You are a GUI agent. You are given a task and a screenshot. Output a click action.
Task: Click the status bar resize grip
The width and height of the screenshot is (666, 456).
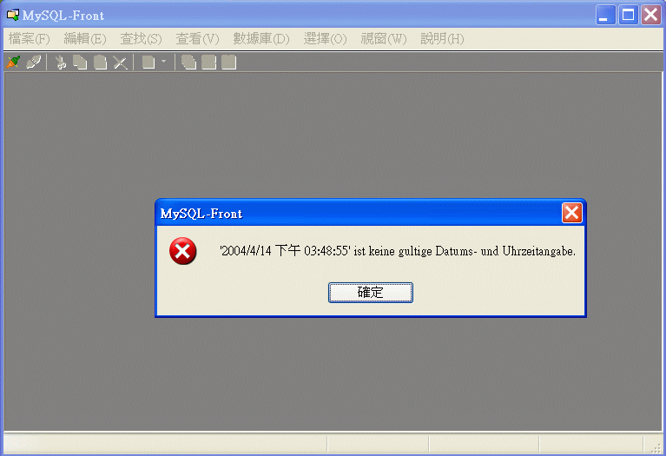656,448
